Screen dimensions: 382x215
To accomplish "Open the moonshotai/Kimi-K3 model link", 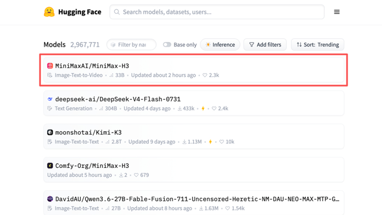I will point(89,132).
